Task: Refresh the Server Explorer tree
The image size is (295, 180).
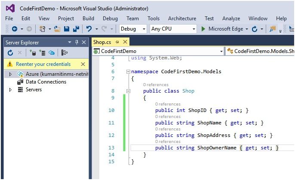Action: click(x=10, y=53)
